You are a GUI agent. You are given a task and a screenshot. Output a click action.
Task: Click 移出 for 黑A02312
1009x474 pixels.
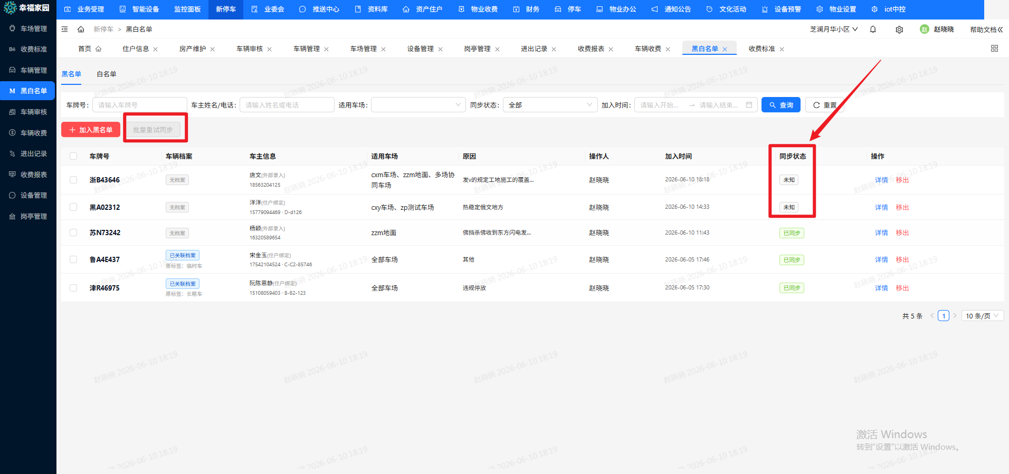902,207
